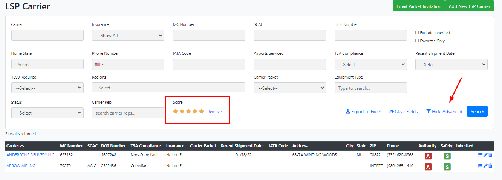The height and width of the screenshot is (180, 502).
Task: Click the Export to Excel link
Action: [x=363, y=112]
